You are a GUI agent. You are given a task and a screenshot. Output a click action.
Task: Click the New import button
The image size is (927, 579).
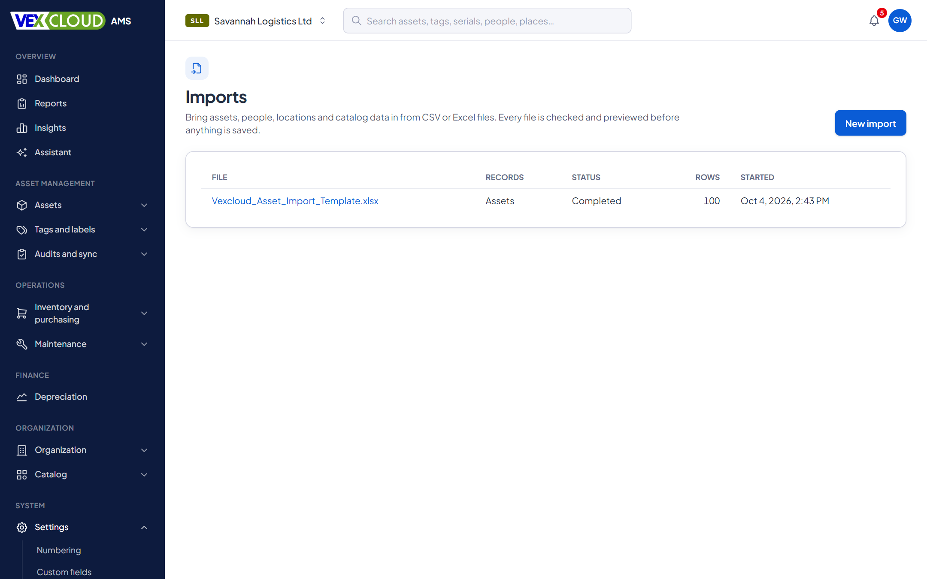point(870,123)
